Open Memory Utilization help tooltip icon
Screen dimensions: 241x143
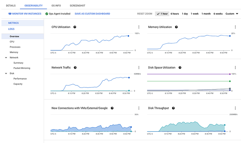[176, 27]
